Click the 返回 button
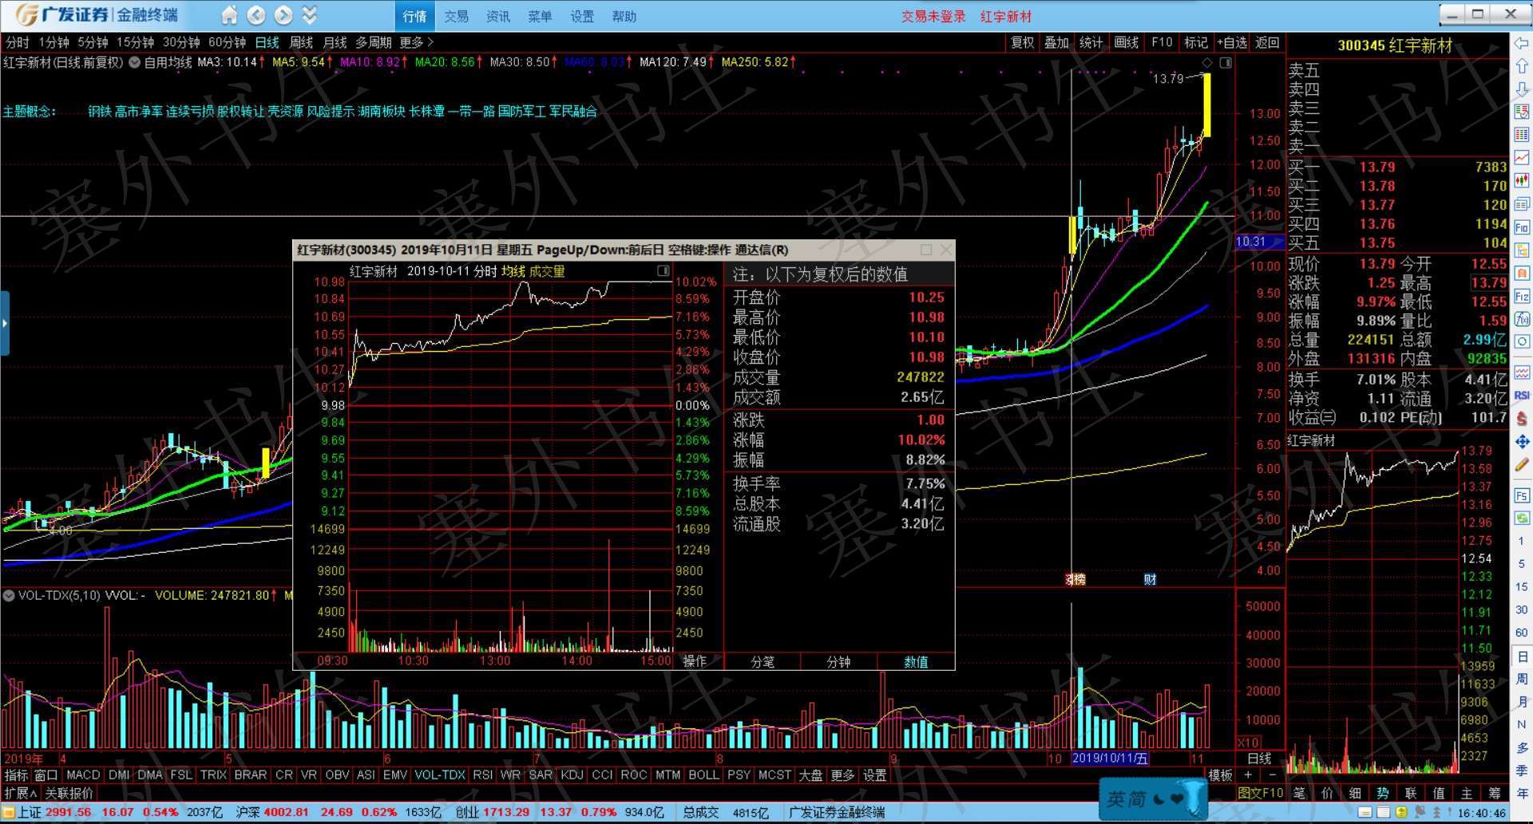Viewport: 1533px width, 824px height. (x=1267, y=42)
